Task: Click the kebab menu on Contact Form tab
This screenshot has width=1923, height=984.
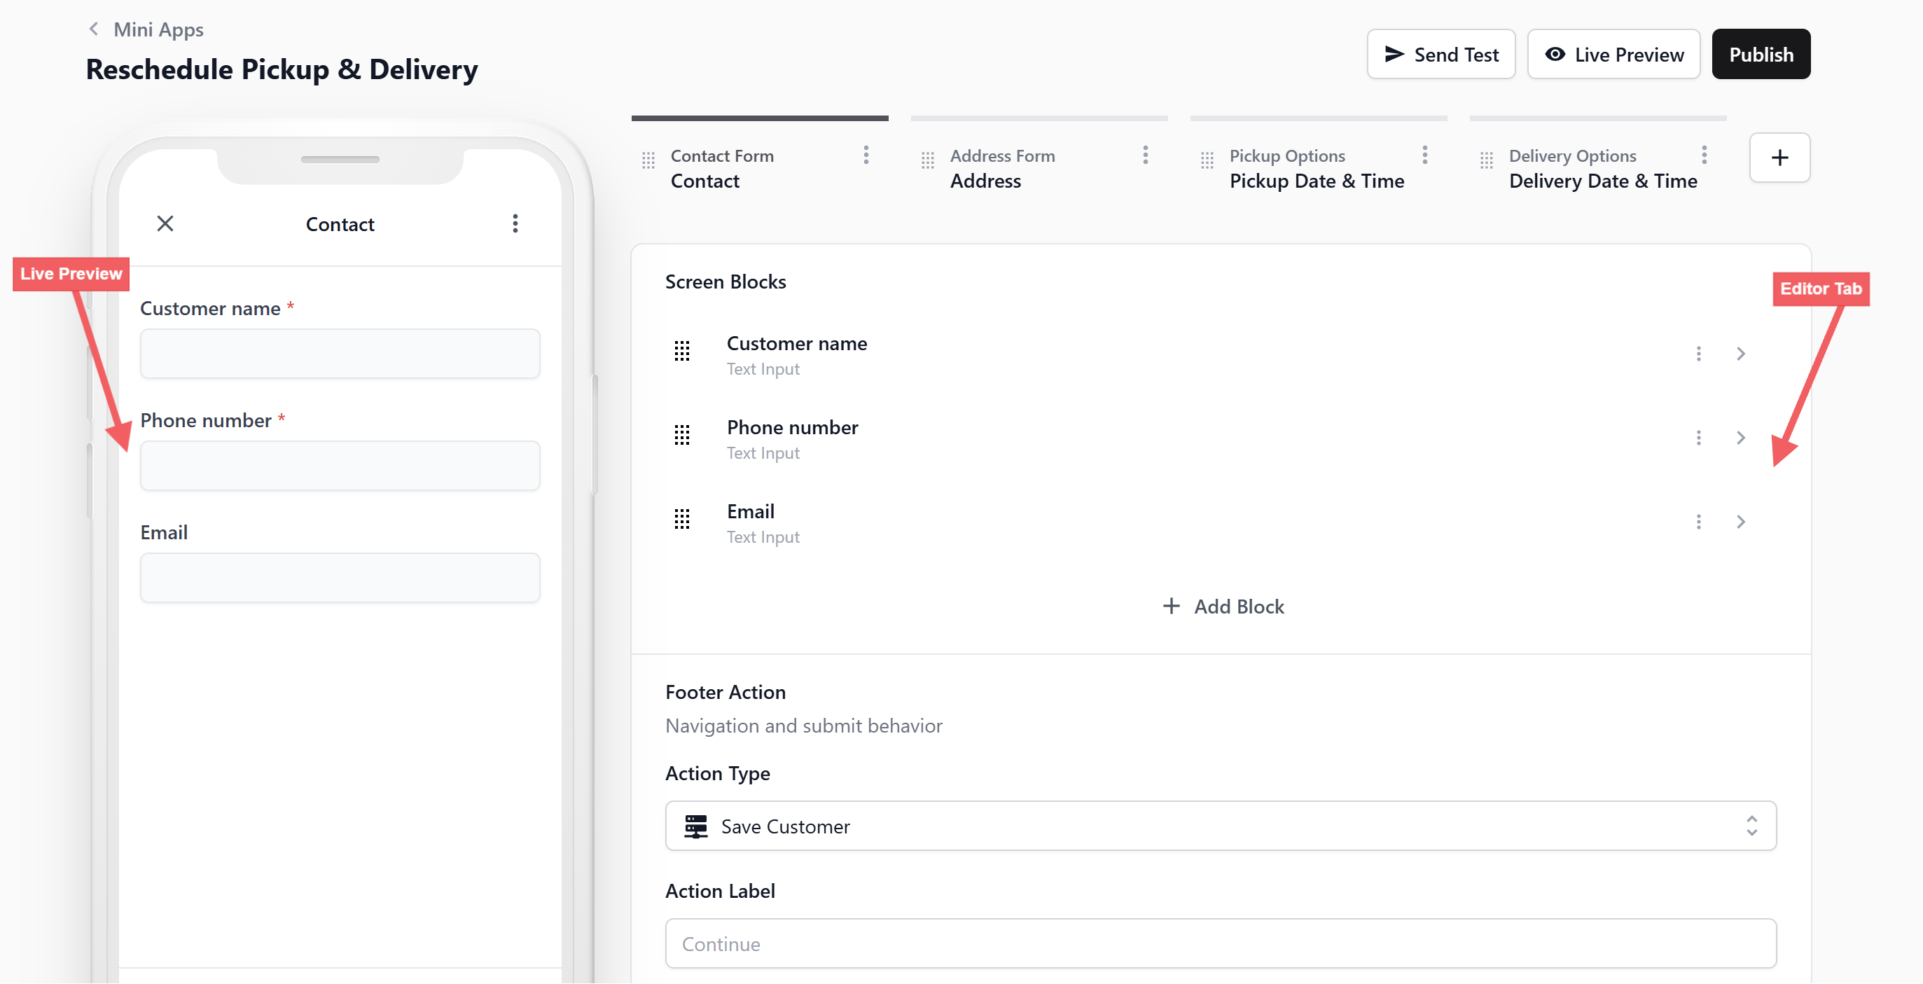Action: (866, 155)
